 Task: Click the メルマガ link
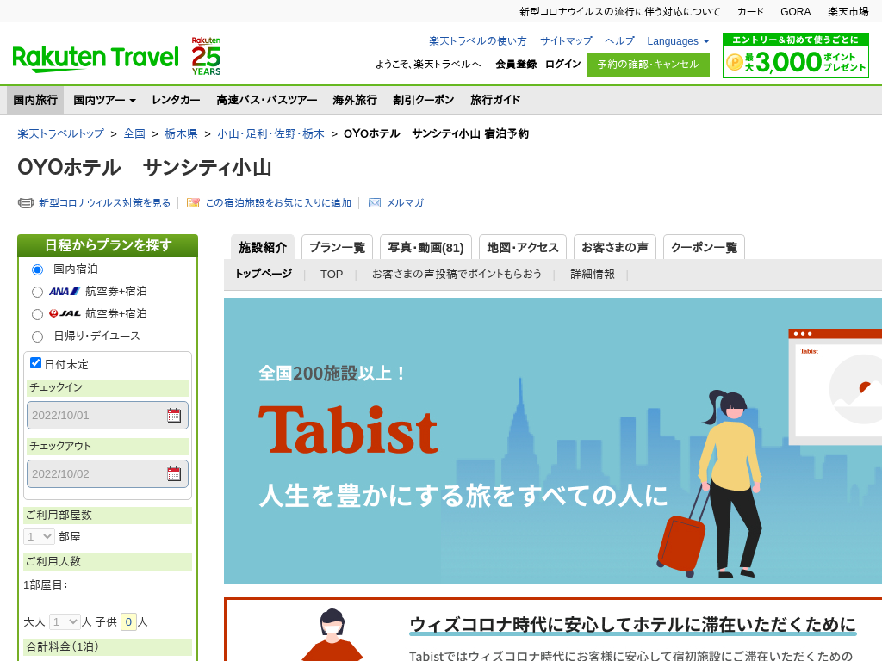[405, 203]
